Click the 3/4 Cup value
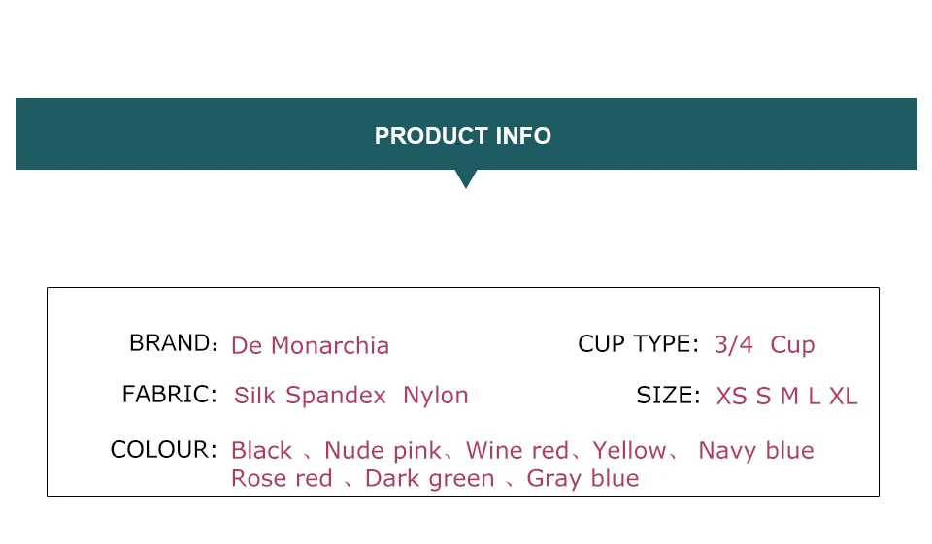Screen dimensions: 932x544 coord(764,345)
